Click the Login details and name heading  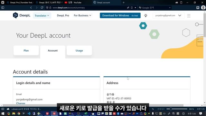(x=33, y=83)
